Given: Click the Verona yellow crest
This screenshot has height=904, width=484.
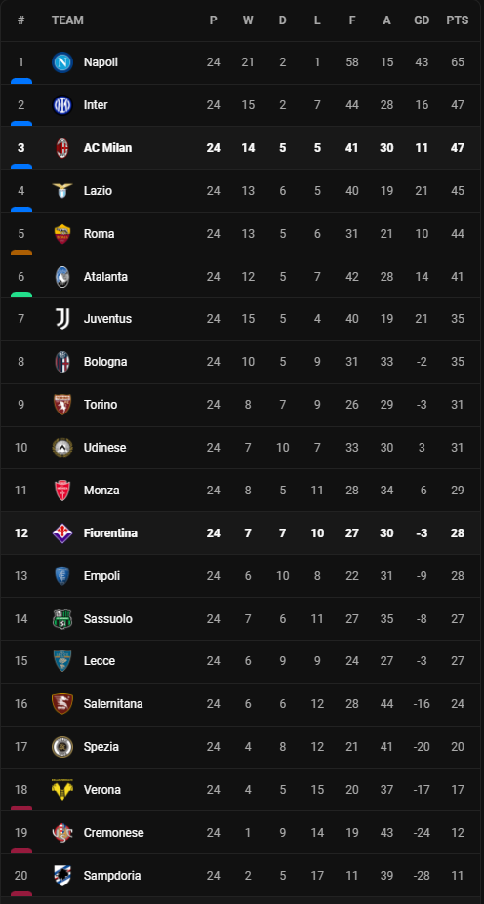Looking at the screenshot, I should tap(62, 790).
